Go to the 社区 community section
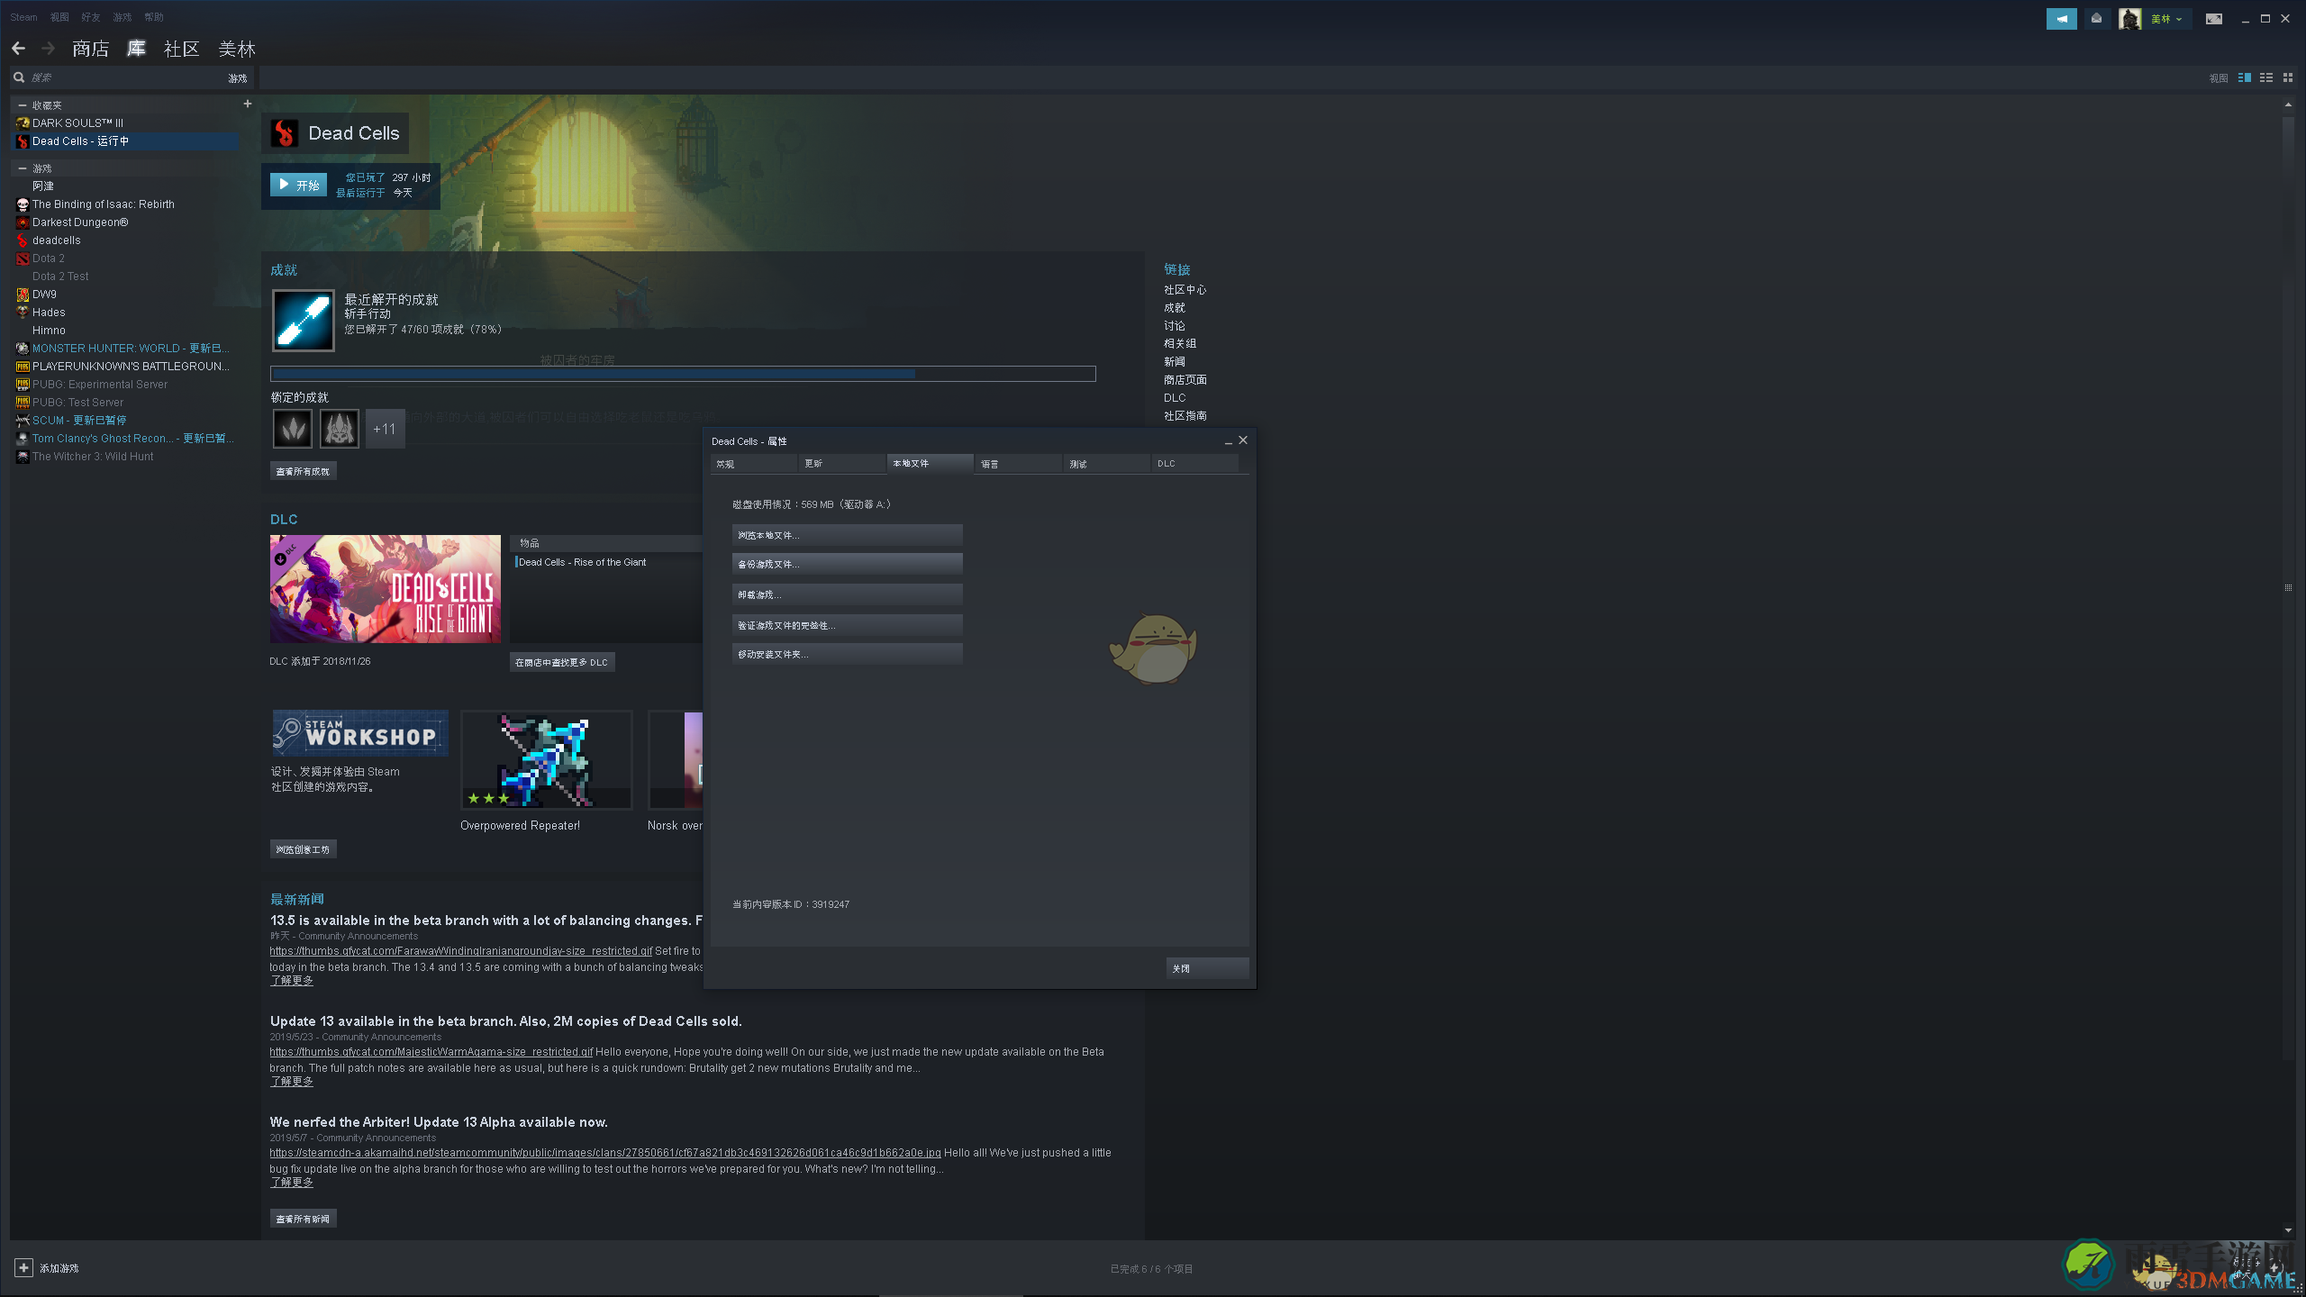The height and width of the screenshot is (1297, 2306). (x=182, y=49)
